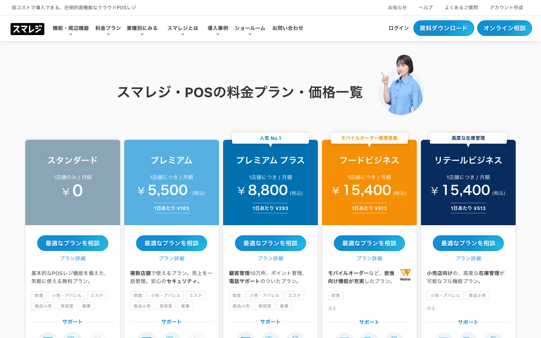Screen dimensions: 541x338
Task: Click the Waiter logo in フードビジネス card
Action: click(405, 275)
